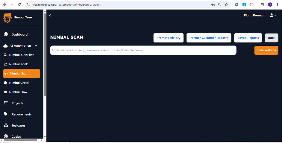Screen dimensions: 282x143
Task: Click the Back button
Action: [x=272, y=38]
